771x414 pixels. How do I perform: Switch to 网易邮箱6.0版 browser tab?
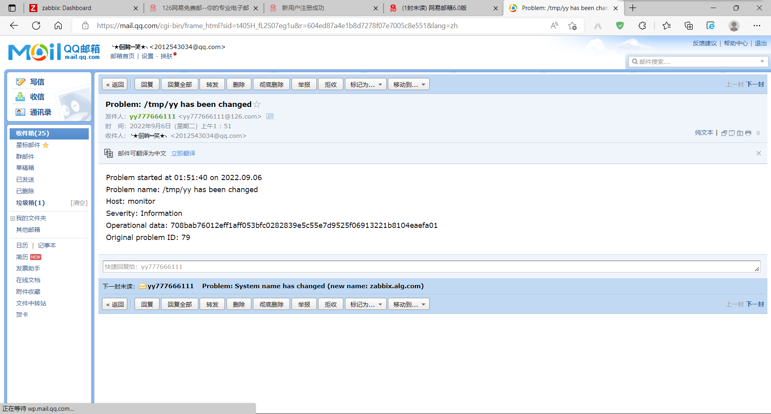(x=443, y=8)
